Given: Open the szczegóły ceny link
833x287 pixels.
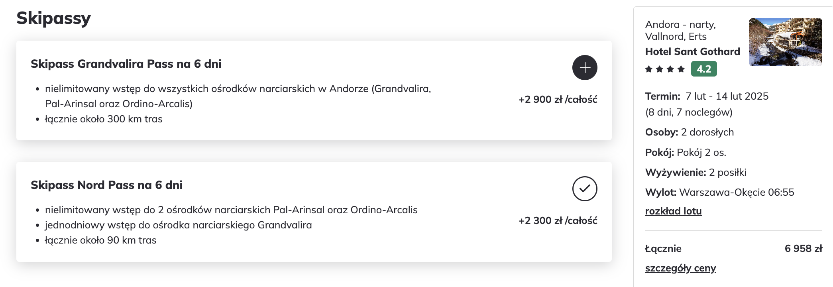Looking at the screenshot, I should 680,268.
